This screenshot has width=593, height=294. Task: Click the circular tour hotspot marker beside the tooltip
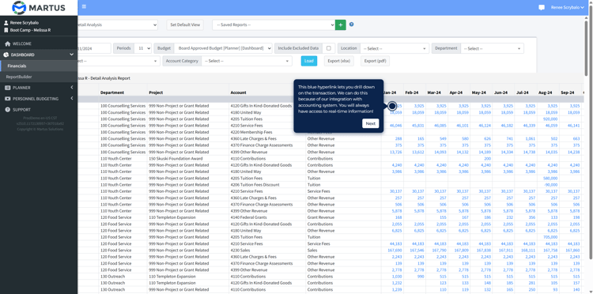[392, 106]
